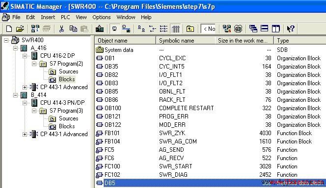Select the FC5 function icon
The height and width of the screenshot is (188, 326).
[99, 150]
